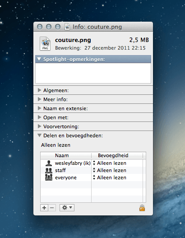
Task: Open the gear action menu
Action: coord(67,208)
